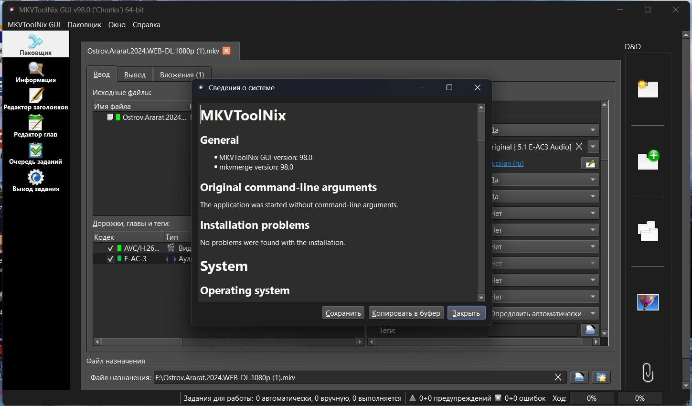
Task: Open the Паковщик menu in the menu bar
Action: click(x=85, y=25)
